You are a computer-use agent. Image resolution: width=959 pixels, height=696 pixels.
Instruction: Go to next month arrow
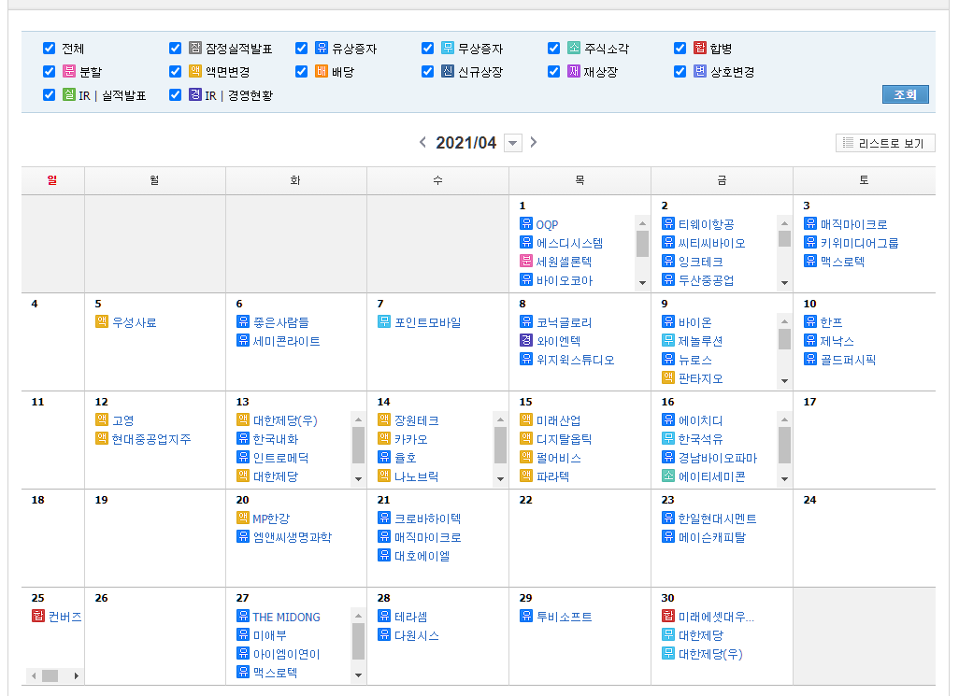(534, 142)
